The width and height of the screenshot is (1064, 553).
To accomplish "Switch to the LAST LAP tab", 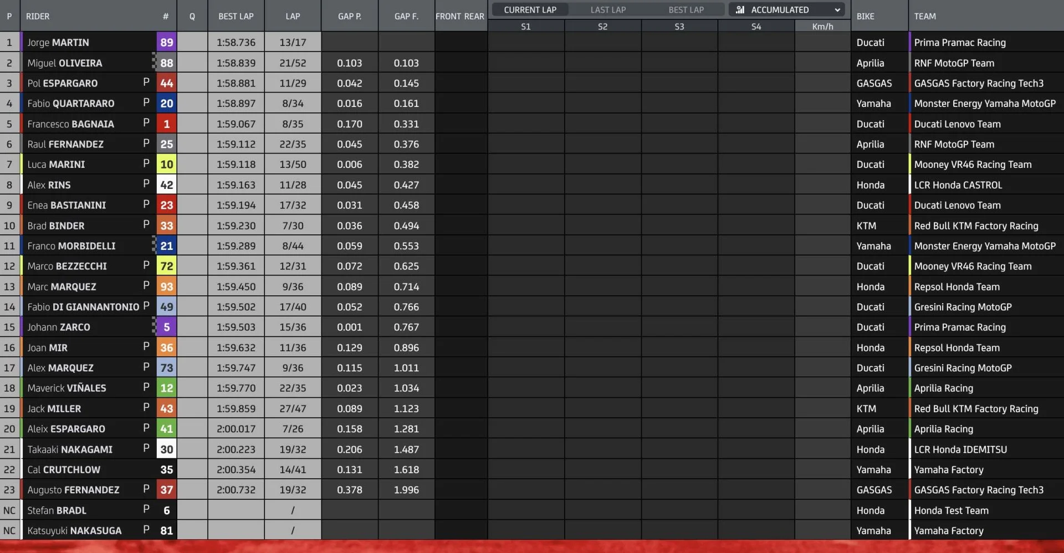I will (x=608, y=9).
